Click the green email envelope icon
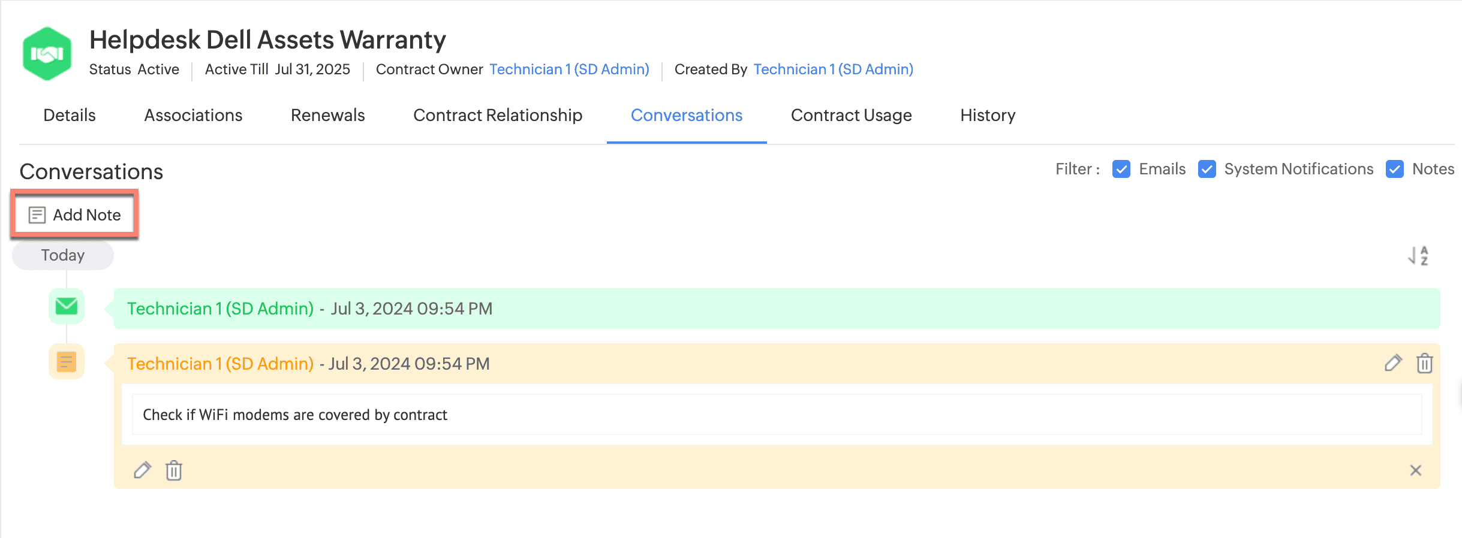The width and height of the screenshot is (1462, 538). coord(67,307)
